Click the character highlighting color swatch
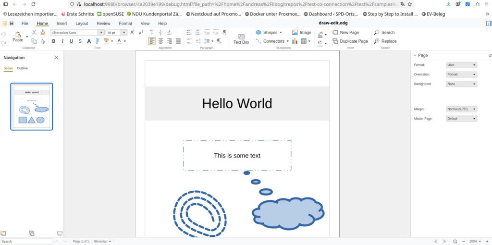This screenshot has height=245, width=492. pyautogui.click(x=106, y=41)
